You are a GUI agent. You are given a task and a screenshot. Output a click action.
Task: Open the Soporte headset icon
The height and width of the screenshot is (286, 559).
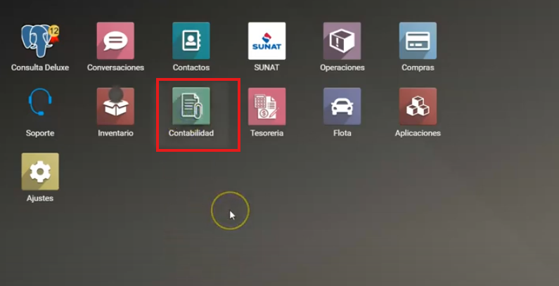(40, 106)
